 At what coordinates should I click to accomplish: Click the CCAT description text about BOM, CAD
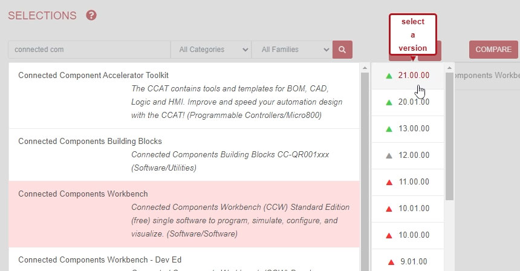[x=237, y=102]
